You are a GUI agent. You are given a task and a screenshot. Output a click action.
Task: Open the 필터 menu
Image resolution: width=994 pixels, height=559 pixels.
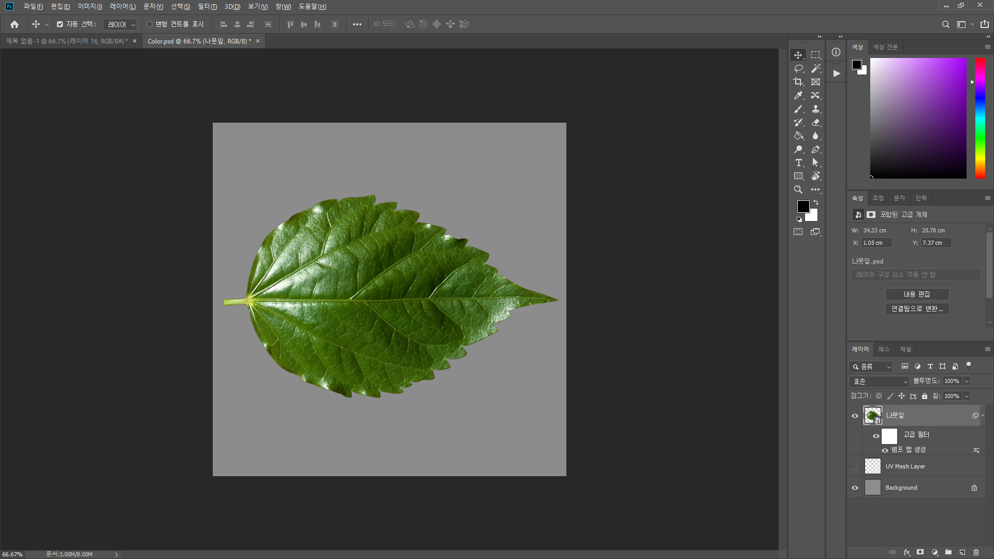(207, 7)
